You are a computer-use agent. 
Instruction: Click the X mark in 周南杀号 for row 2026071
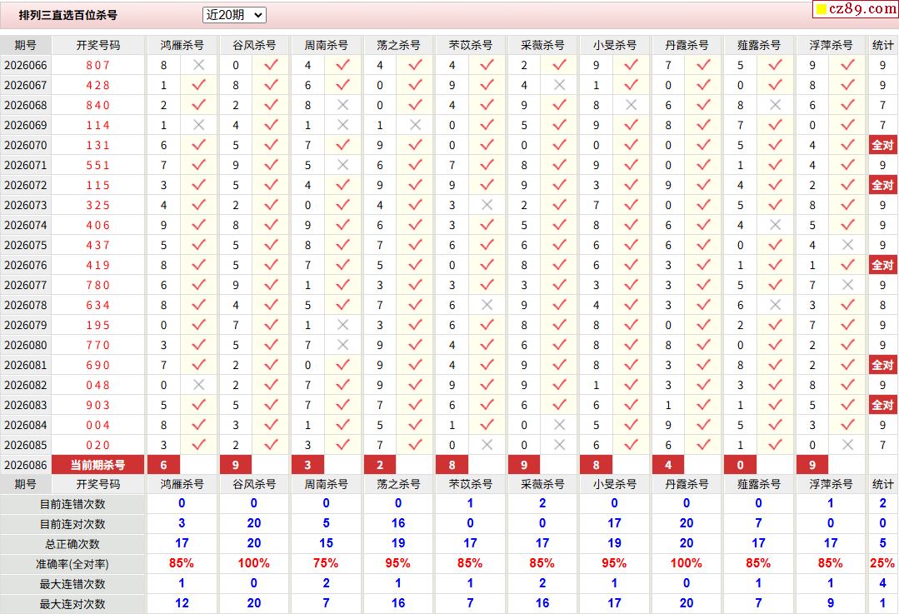pos(343,165)
